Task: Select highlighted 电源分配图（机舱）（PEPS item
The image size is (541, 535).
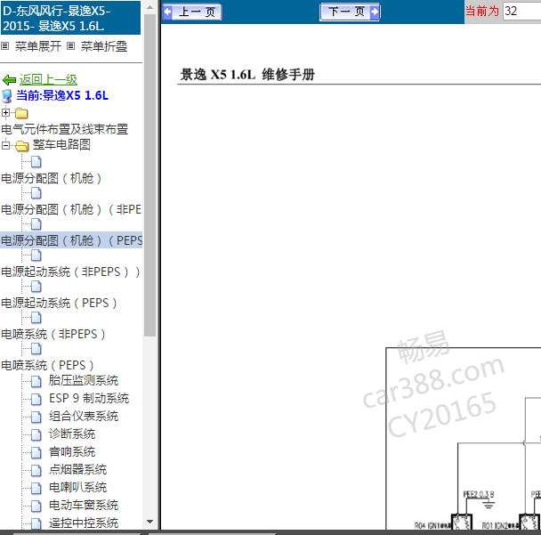Action: pos(71,240)
